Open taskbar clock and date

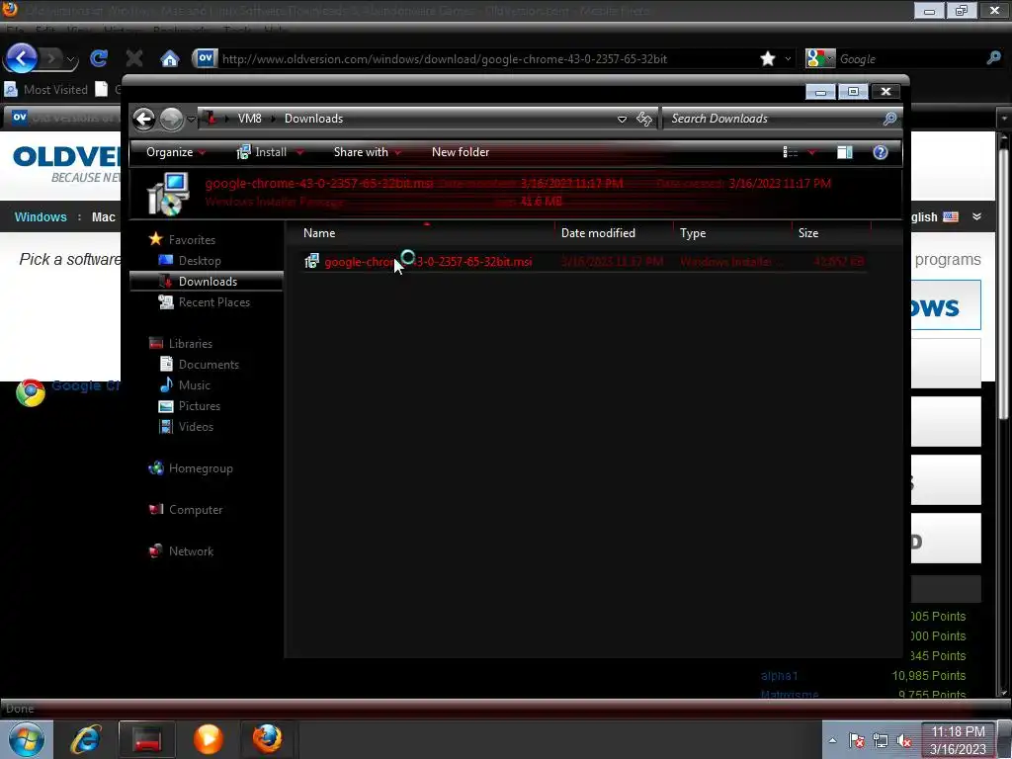[x=958, y=740]
